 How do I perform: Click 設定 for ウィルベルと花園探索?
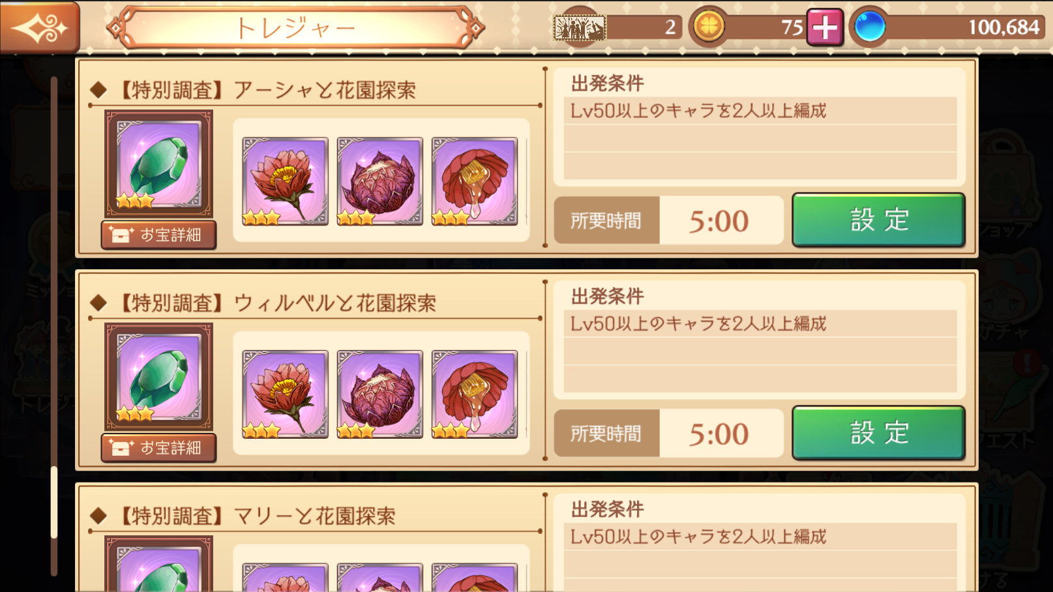[878, 433]
